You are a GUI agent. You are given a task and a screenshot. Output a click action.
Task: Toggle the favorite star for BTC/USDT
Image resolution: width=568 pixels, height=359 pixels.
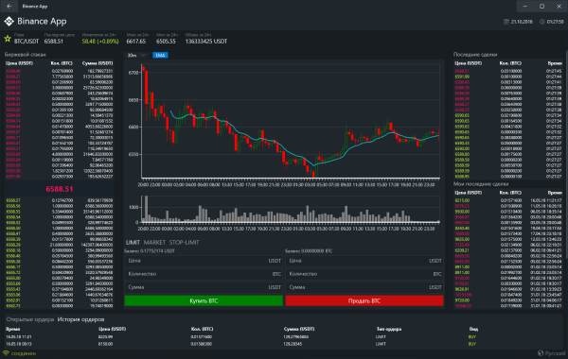pos(8,39)
